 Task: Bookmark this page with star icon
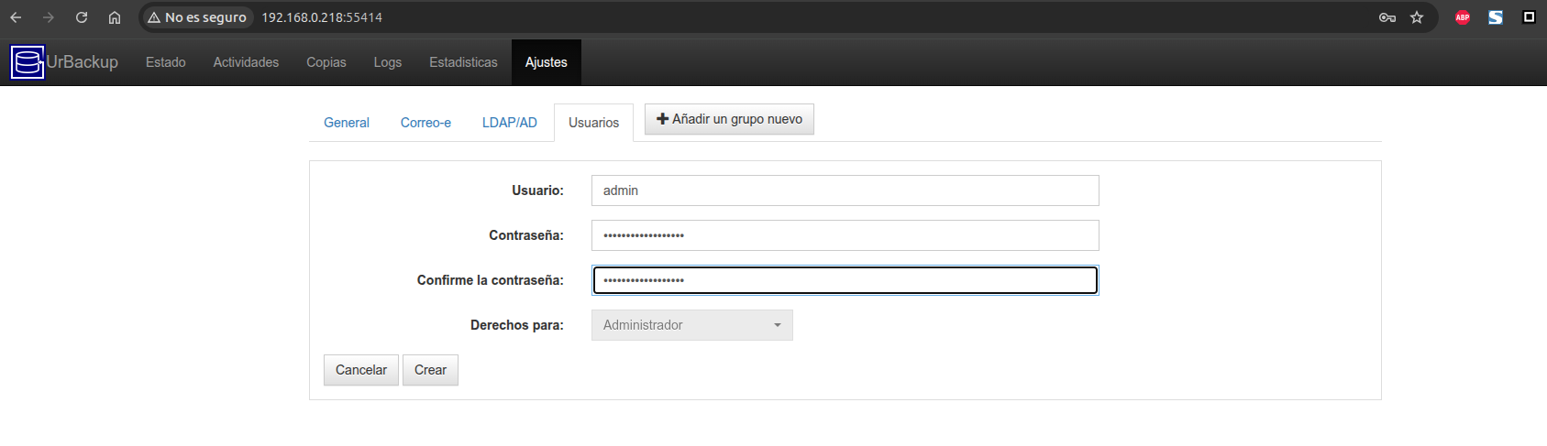click(x=1417, y=17)
